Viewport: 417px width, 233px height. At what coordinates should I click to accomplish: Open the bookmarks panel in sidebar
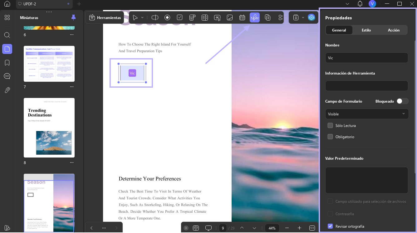(x=7, y=63)
